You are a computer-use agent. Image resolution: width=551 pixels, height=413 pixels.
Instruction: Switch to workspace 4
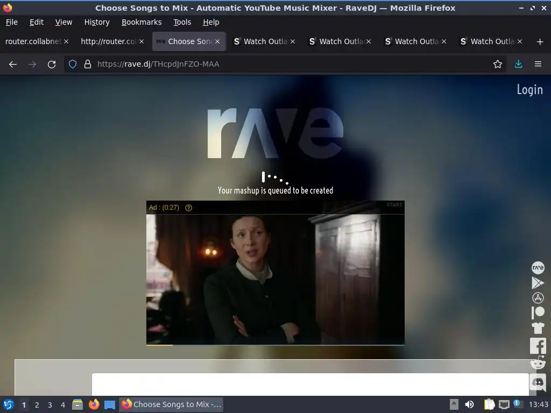[x=63, y=405]
